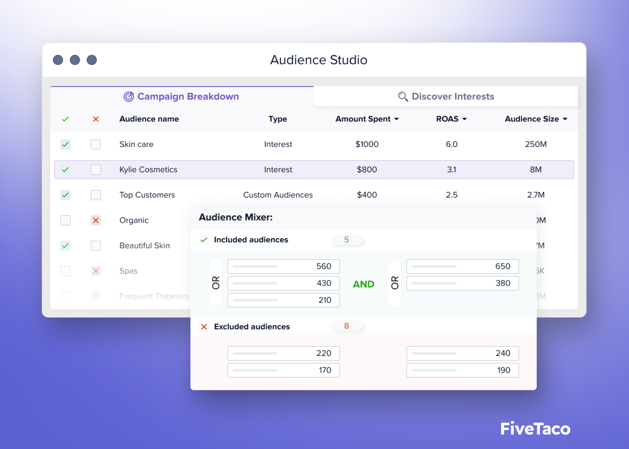Click the 250M audience size value
629x449 pixels.
coord(536,144)
